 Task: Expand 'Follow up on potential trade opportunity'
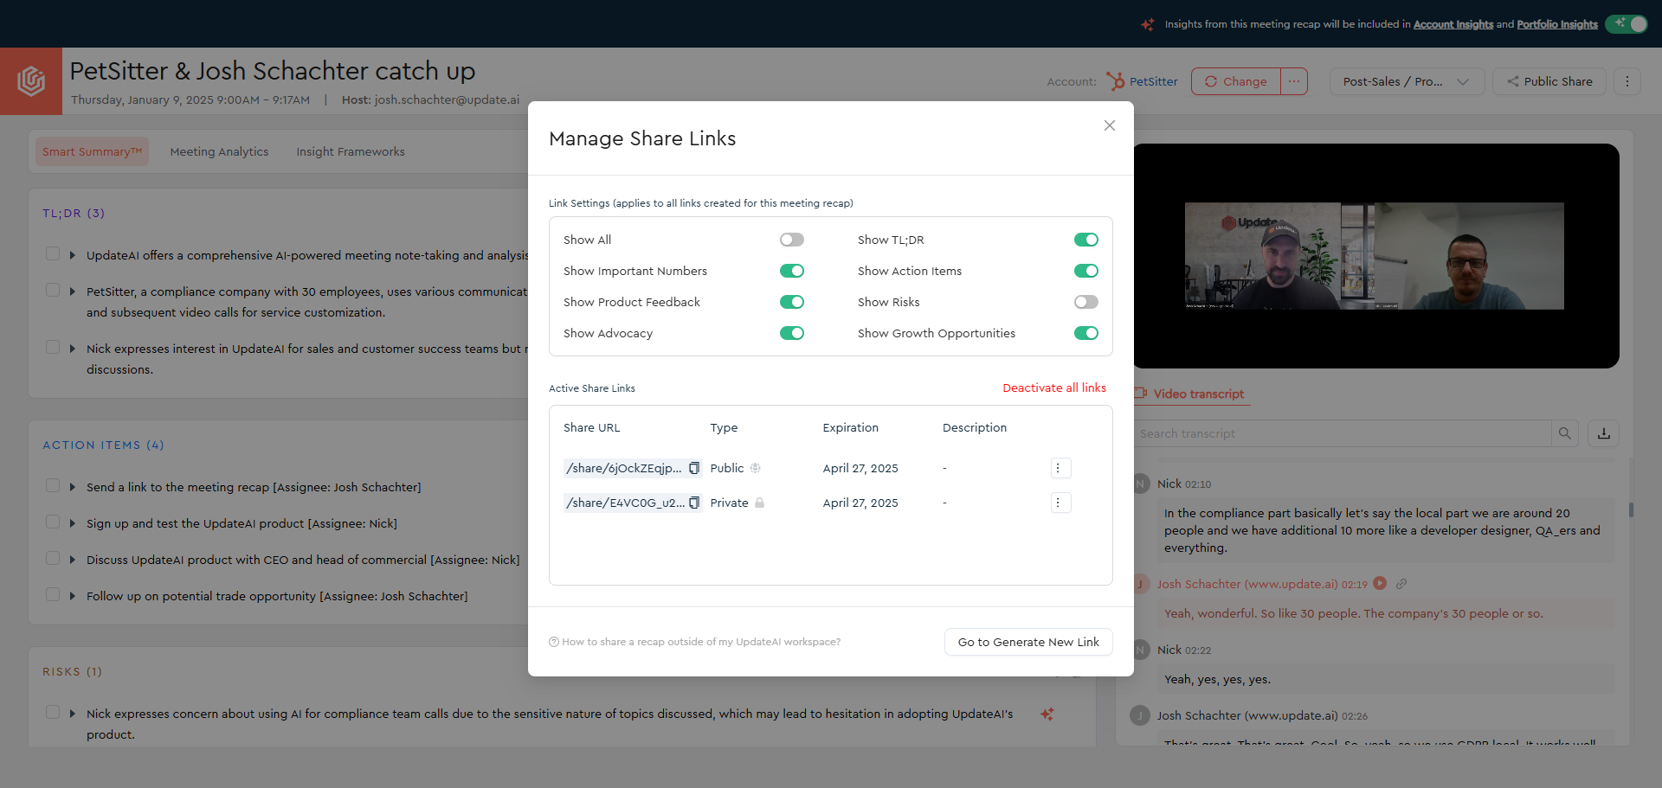tap(73, 596)
